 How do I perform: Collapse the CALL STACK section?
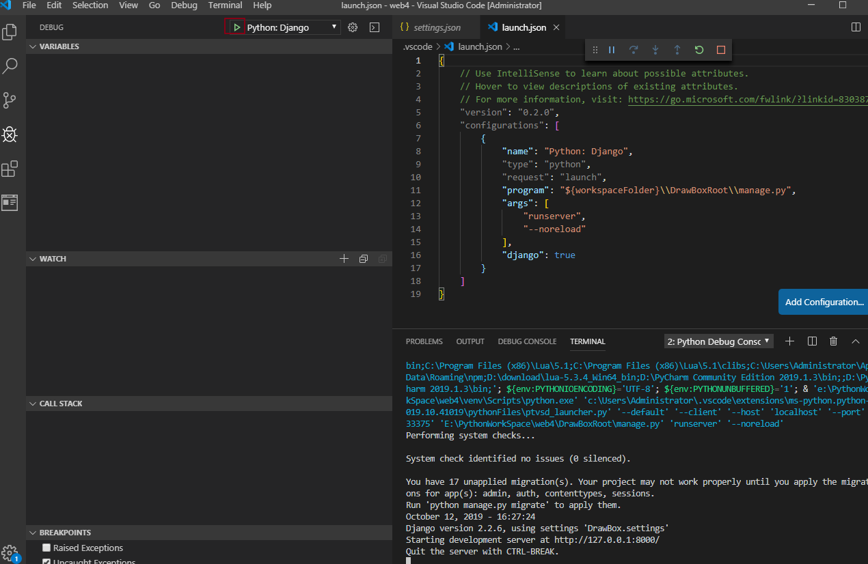60,404
